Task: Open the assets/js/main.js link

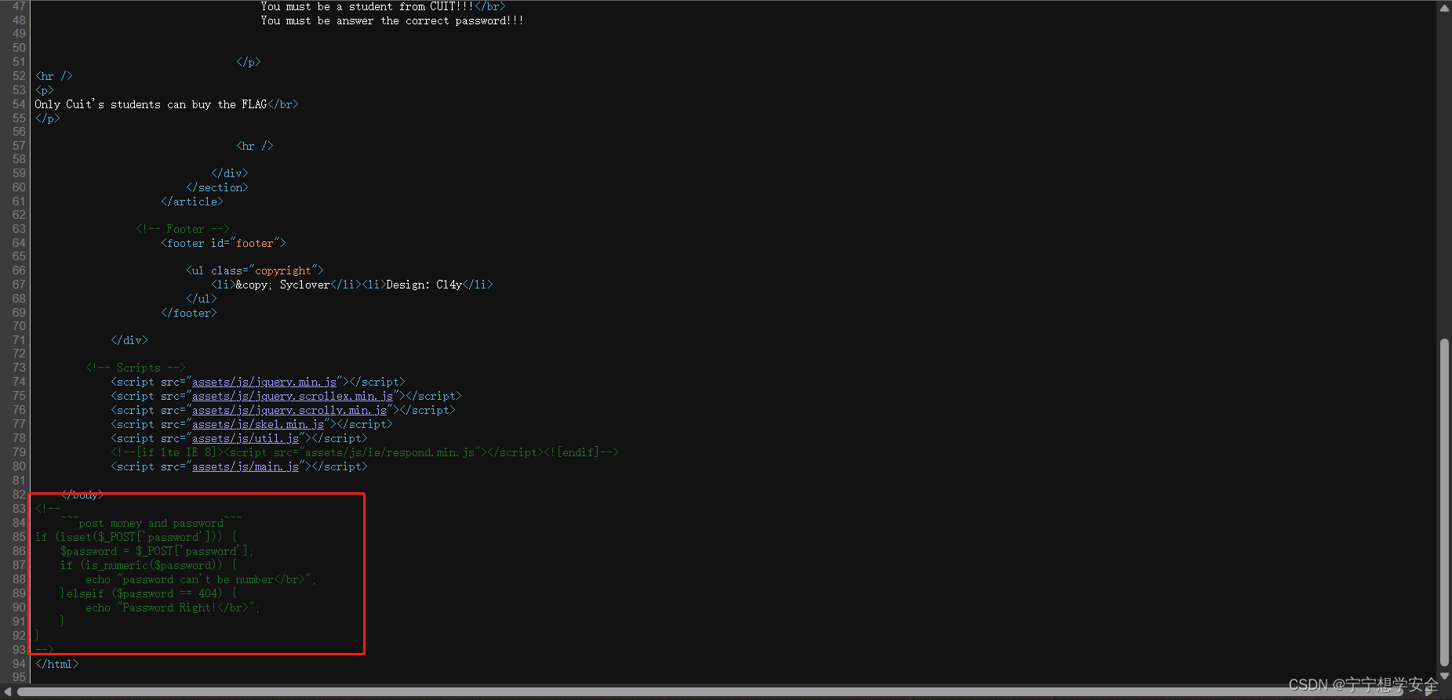Action: (246, 466)
